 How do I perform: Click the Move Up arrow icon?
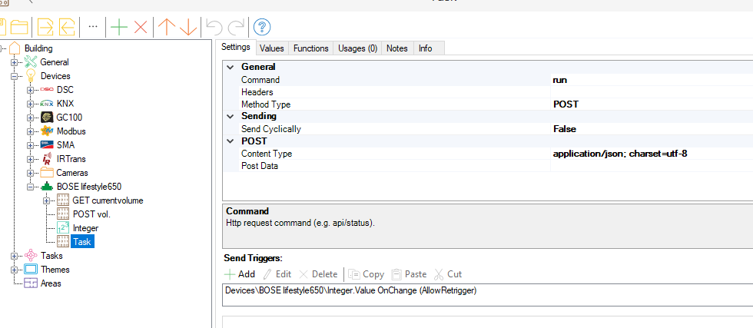[166, 28]
